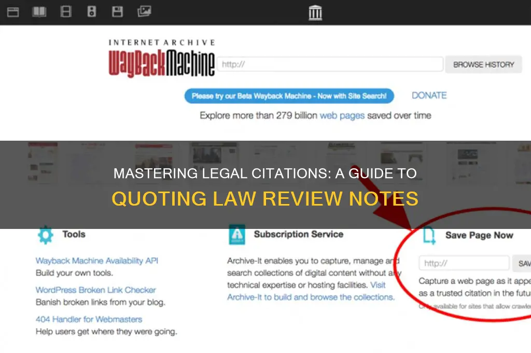Click the Subscription Service Archive-It icon
The image size is (531, 353).
coord(237,234)
